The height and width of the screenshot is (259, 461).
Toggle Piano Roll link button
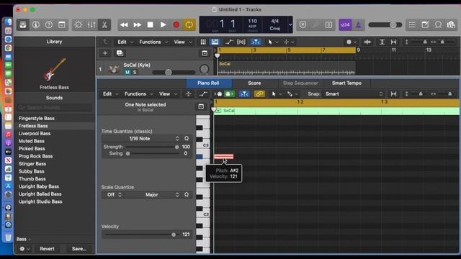(259, 94)
